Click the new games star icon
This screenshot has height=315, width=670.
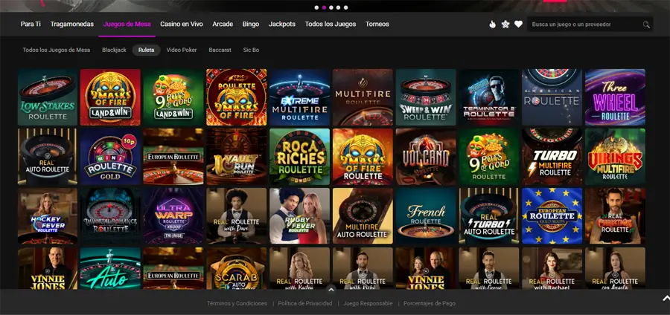505,25
